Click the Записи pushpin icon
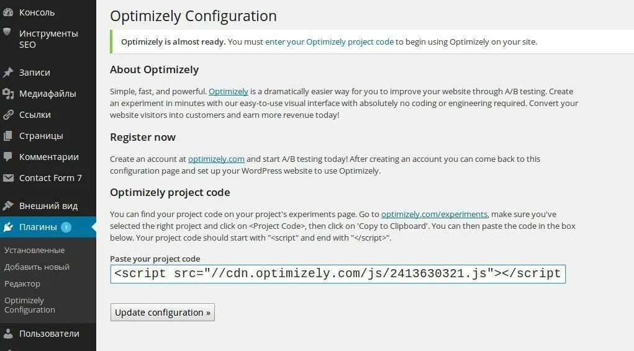This screenshot has height=351, width=634. tap(7, 73)
